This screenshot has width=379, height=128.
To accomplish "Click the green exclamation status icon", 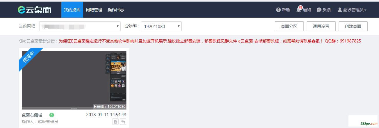I will [x=52, y=115].
